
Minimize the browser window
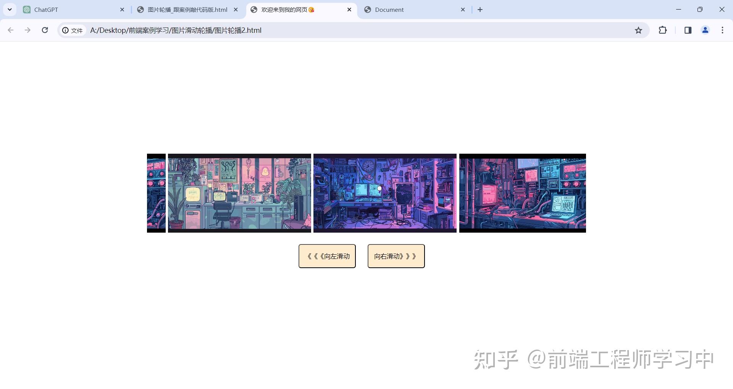pyautogui.click(x=678, y=10)
